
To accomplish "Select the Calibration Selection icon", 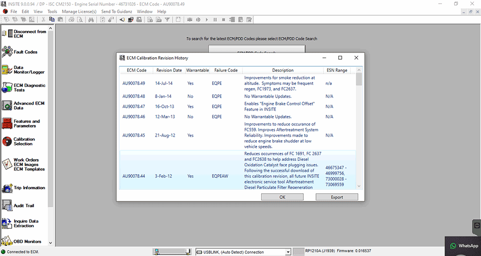I will 7,141.
